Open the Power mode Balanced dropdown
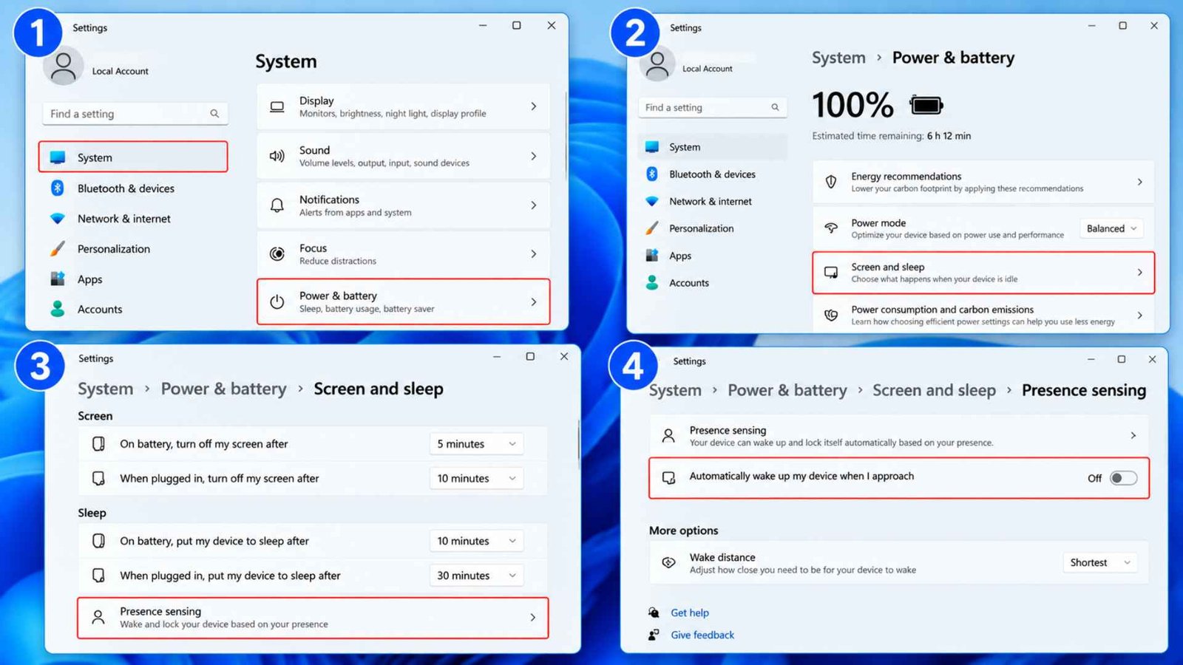This screenshot has width=1183, height=665. pos(1111,228)
